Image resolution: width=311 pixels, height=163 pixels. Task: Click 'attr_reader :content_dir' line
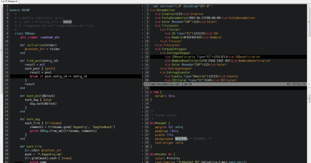(40, 37)
